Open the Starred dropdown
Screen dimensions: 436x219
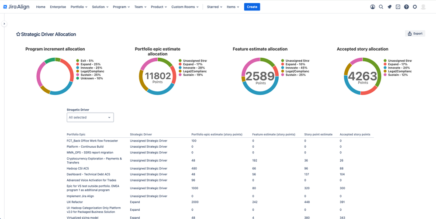(215, 7)
